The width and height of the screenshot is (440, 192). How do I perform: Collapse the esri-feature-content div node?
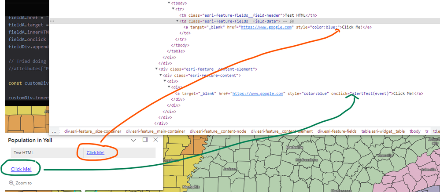click(x=160, y=75)
